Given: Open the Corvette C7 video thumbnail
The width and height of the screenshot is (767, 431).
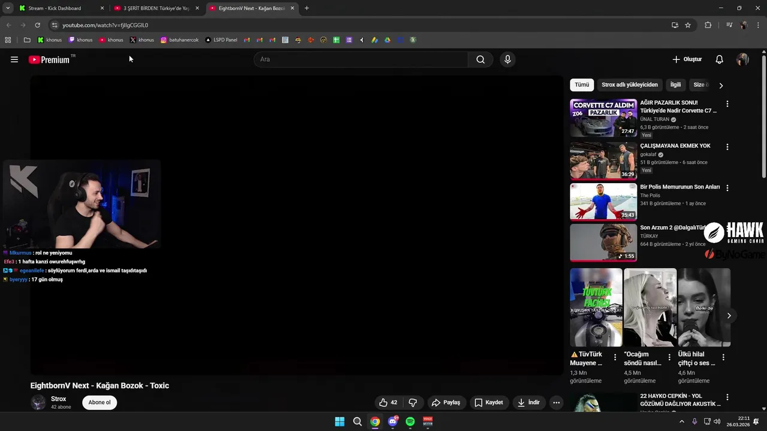Looking at the screenshot, I should point(603,118).
